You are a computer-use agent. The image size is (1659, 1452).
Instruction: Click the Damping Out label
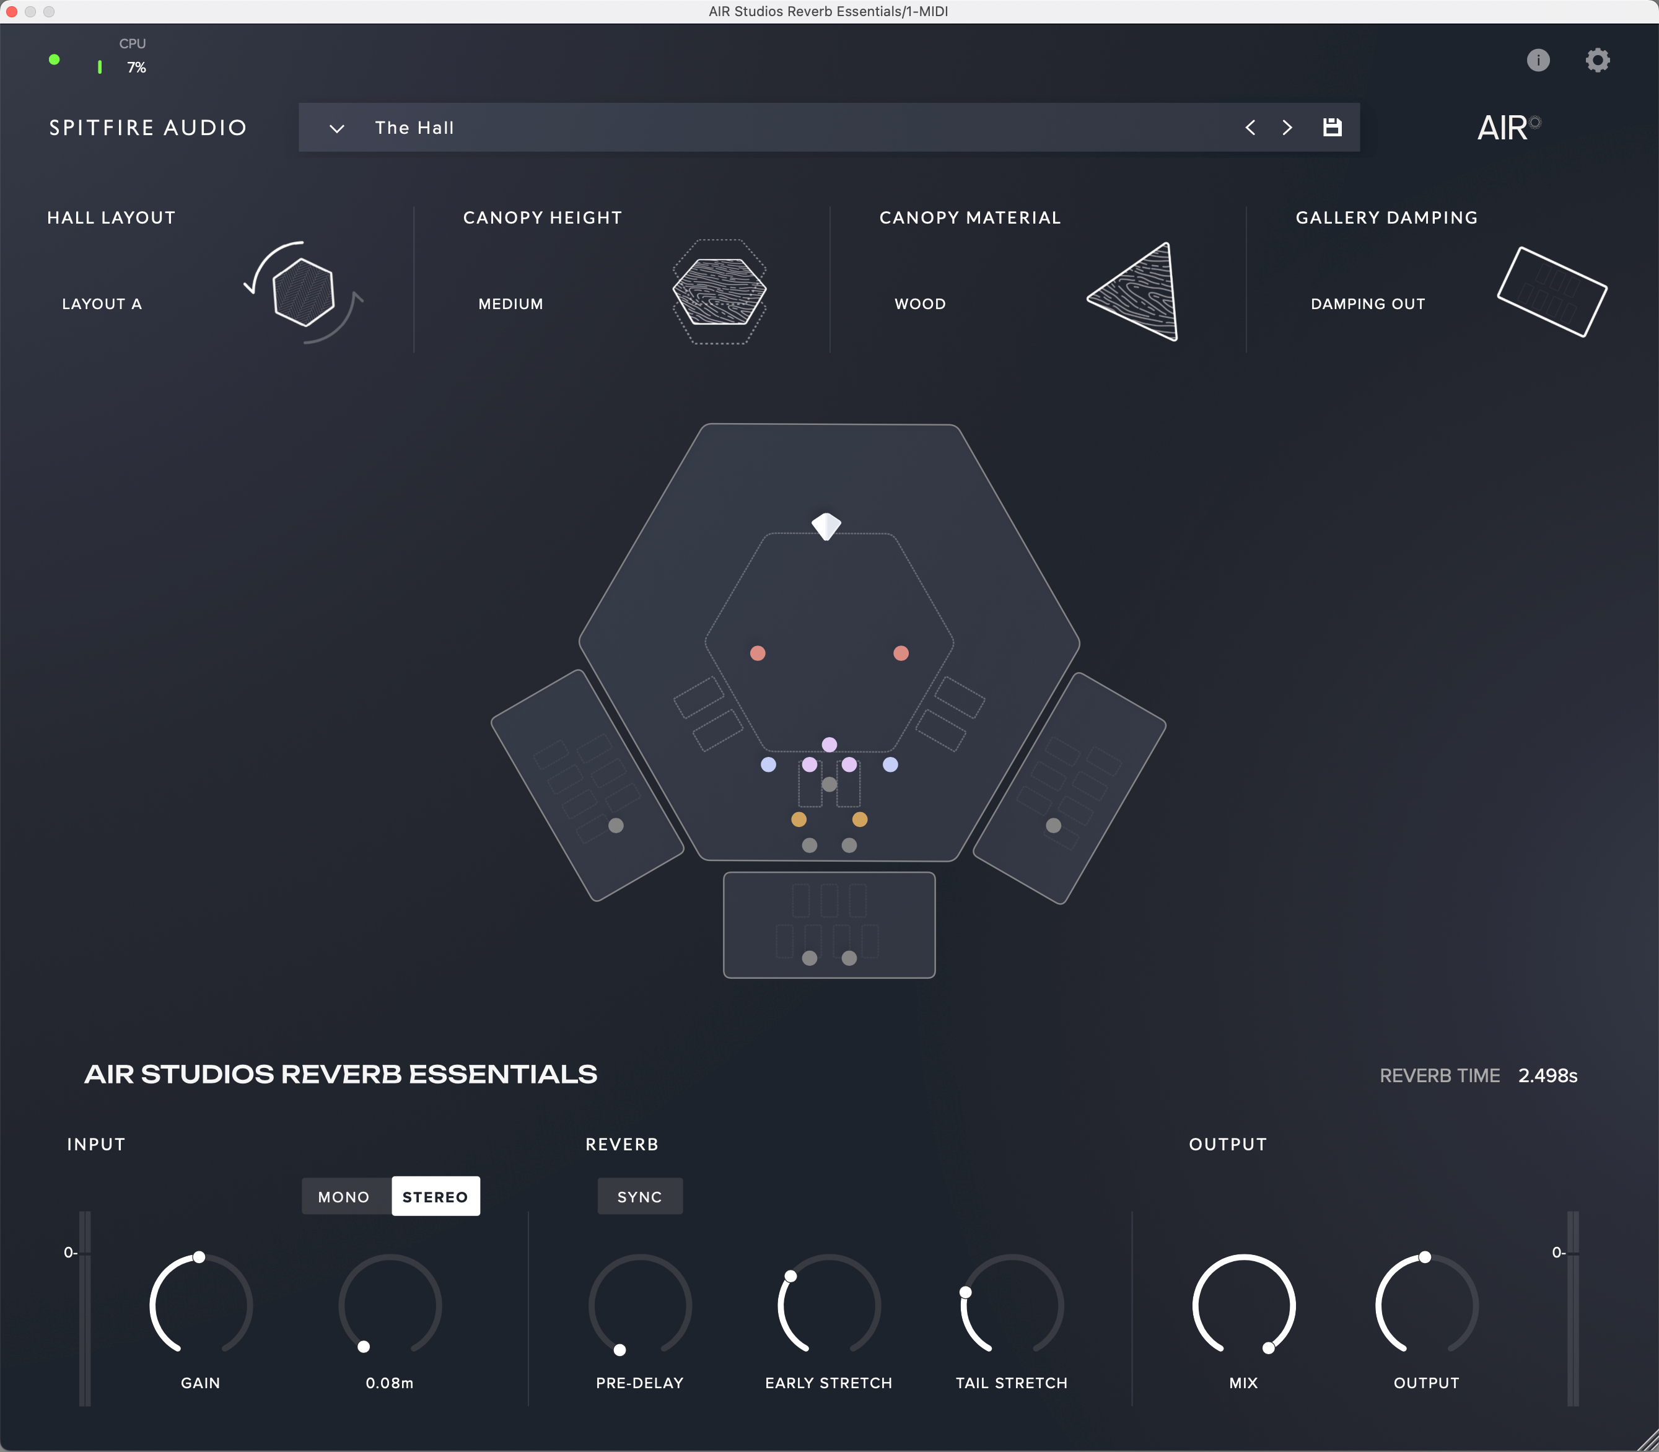[x=1367, y=304]
